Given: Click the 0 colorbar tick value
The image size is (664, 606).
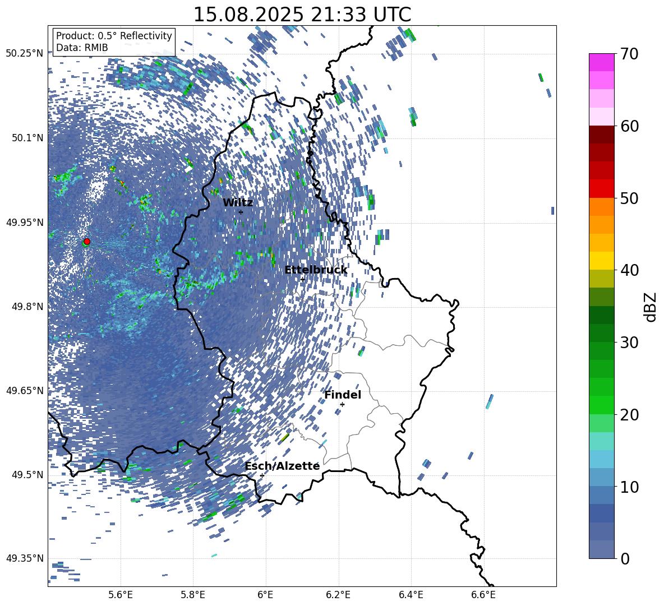Looking at the screenshot, I should [x=625, y=558].
